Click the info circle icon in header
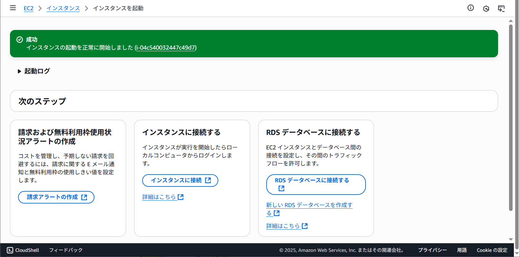 click(x=470, y=8)
